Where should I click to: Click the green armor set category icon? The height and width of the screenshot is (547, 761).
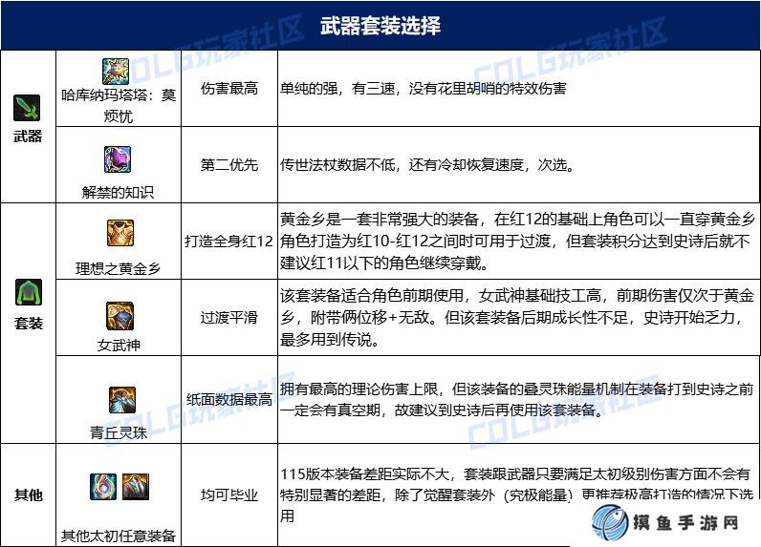(29, 292)
